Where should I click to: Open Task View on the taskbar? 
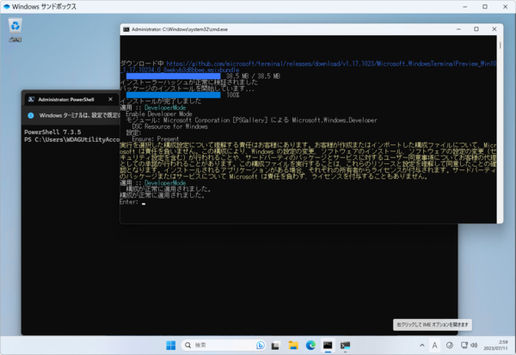click(x=275, y=346)
